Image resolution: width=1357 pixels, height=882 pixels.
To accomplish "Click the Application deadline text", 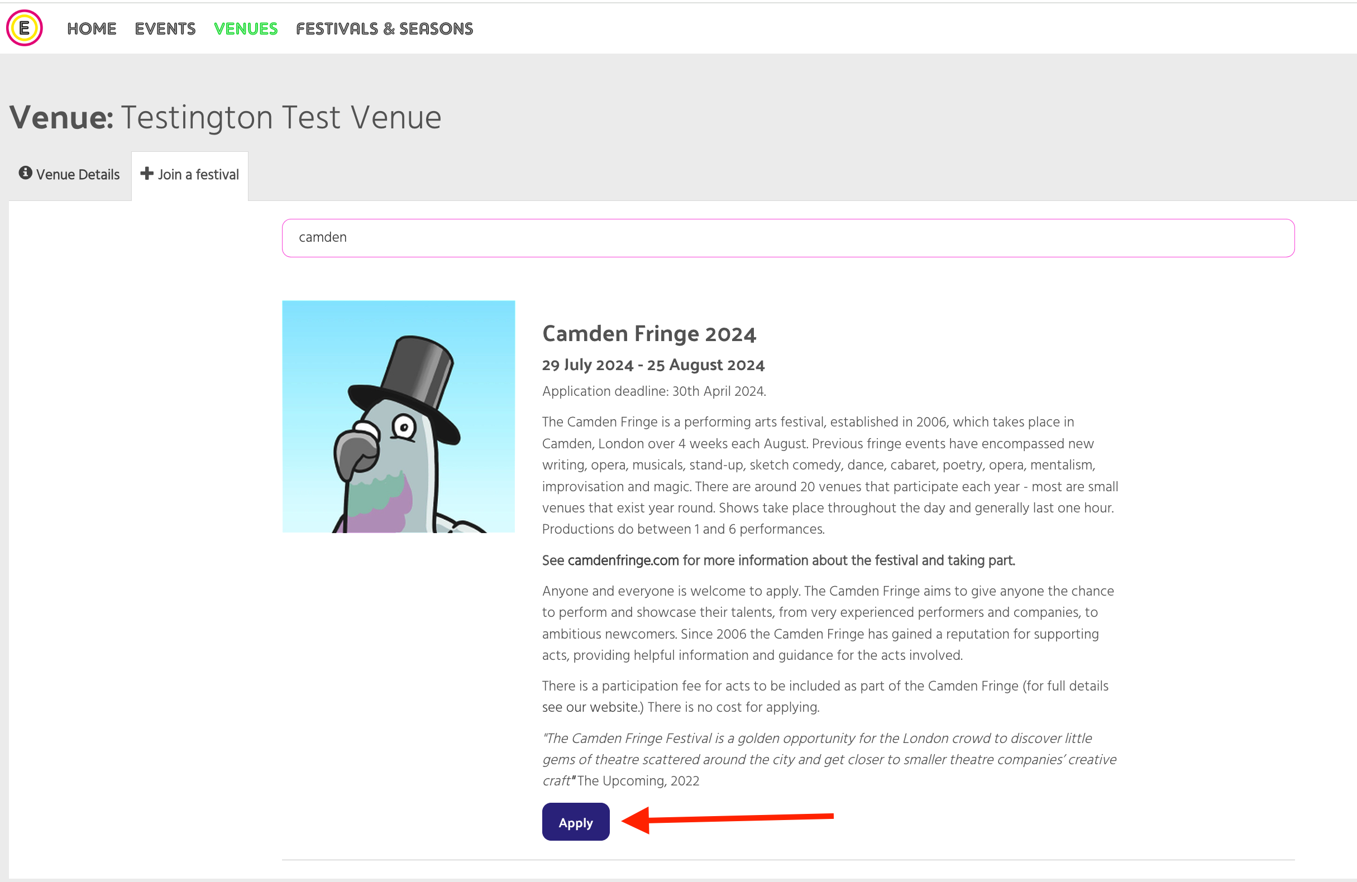I will (x=654, y=391).
